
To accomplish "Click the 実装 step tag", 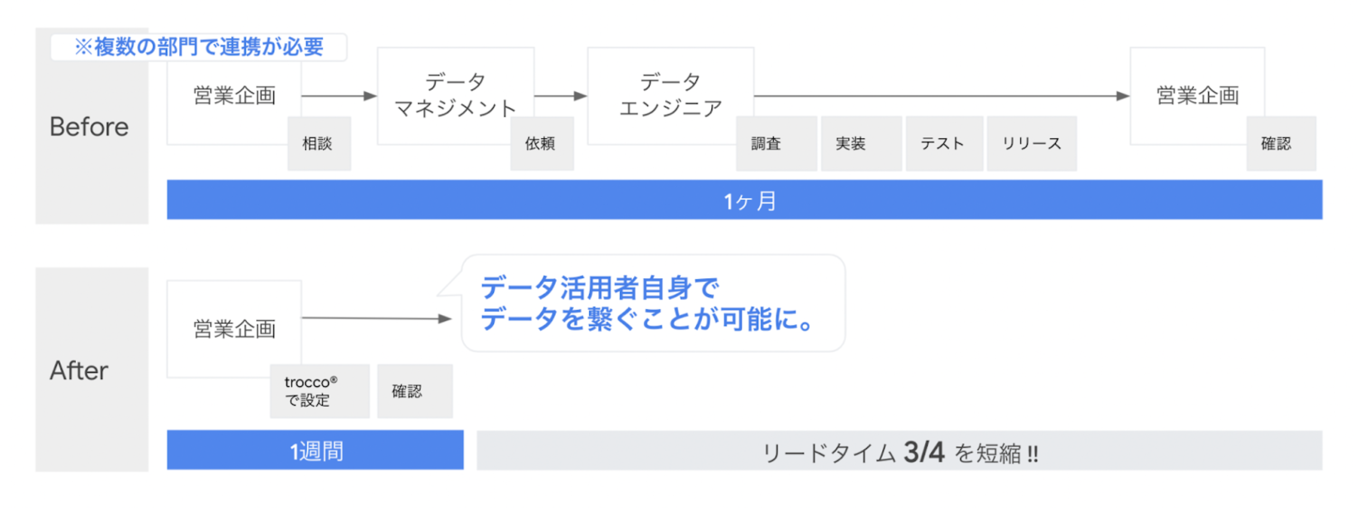I will tap(861, 143).
